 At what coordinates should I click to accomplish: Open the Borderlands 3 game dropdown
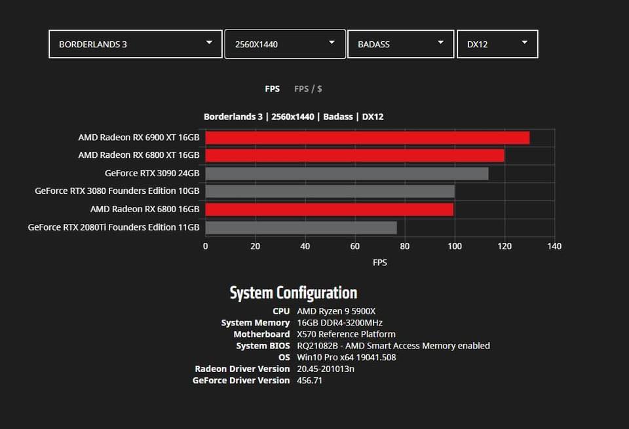(136, 44)
